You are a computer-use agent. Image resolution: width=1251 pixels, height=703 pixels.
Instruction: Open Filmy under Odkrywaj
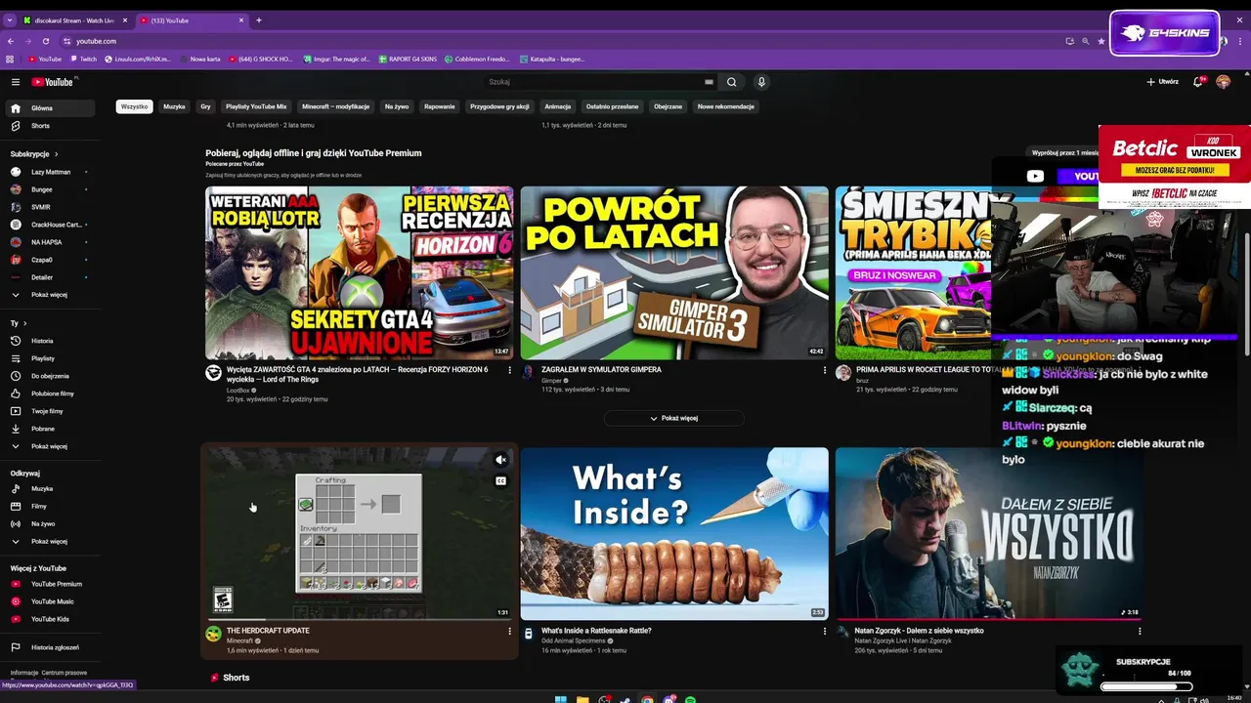(51, 506)
